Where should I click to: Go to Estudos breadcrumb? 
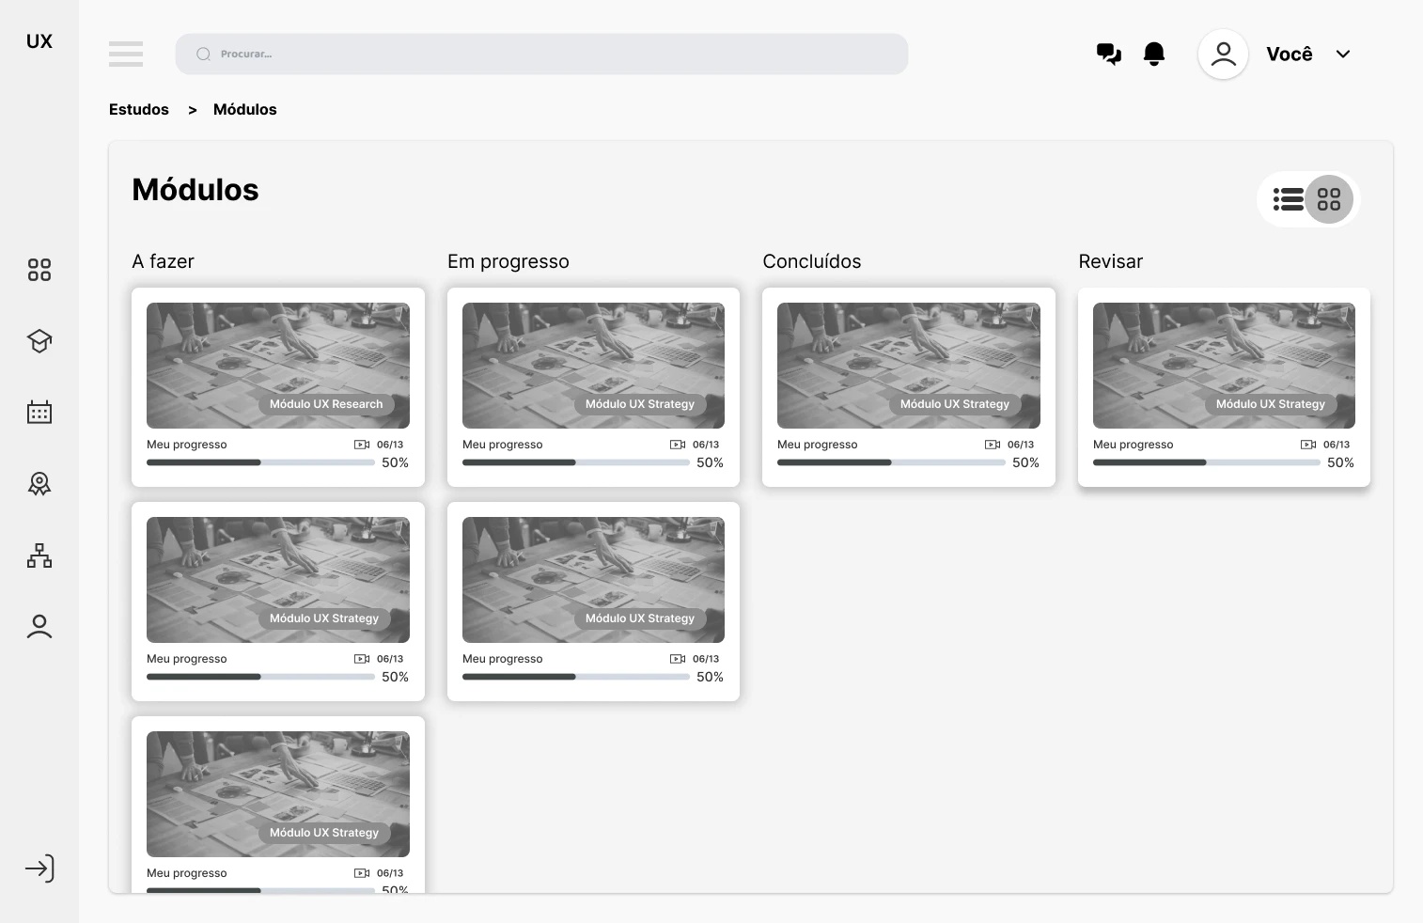click(x=139, y=109)
